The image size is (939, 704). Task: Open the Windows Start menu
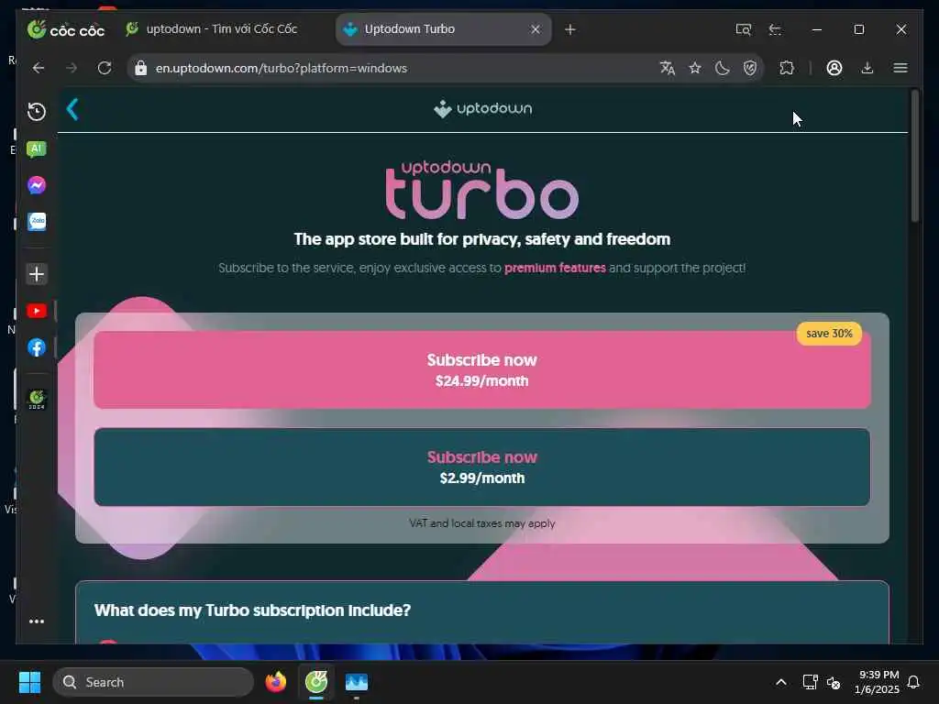point(29,682)
